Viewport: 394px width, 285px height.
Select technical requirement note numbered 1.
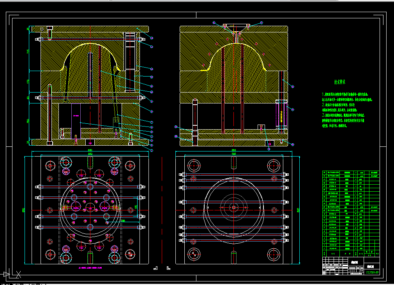(x=347, y=97)
